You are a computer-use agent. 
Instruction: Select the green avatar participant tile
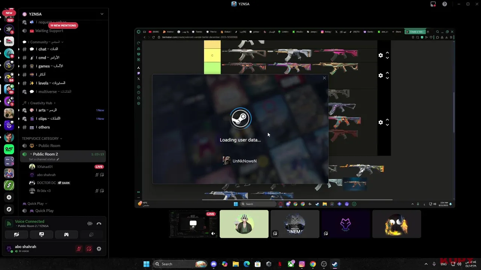244,224
